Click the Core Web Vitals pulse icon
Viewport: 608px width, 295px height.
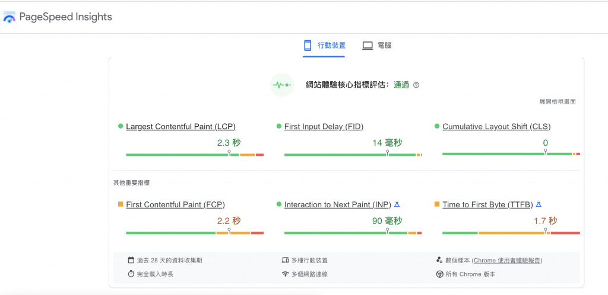[x=282, y=85]
